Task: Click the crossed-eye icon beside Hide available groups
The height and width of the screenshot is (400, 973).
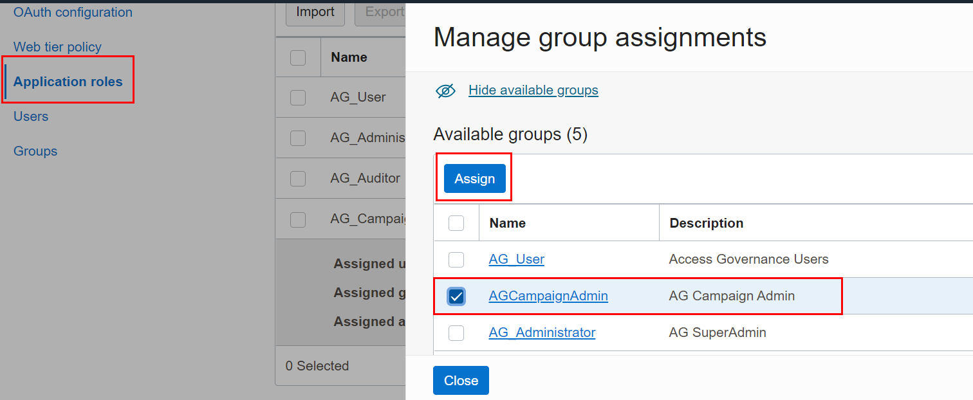Action: [x=445, y=91]
